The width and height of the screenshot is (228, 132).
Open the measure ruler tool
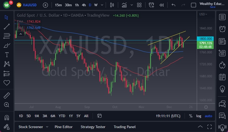click(x=7, y=96)
